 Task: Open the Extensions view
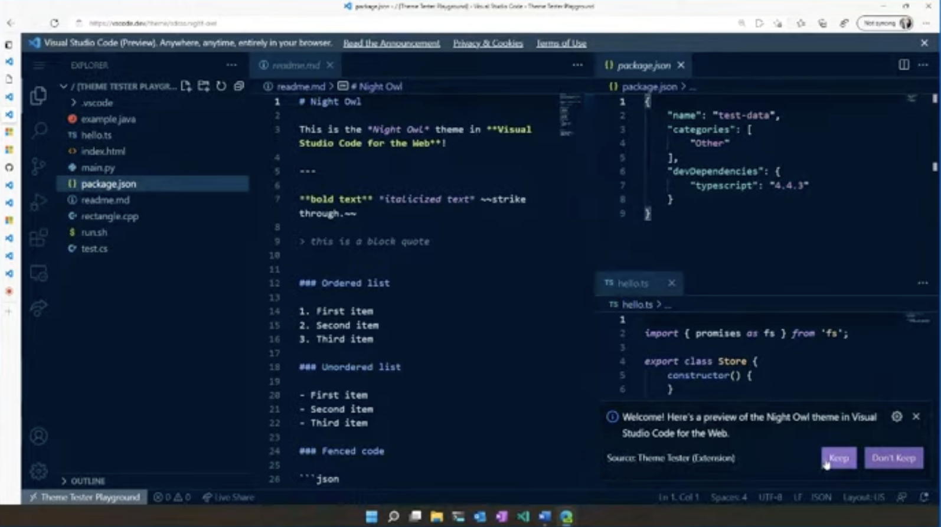pyautogui.click(x=38, y=238)
